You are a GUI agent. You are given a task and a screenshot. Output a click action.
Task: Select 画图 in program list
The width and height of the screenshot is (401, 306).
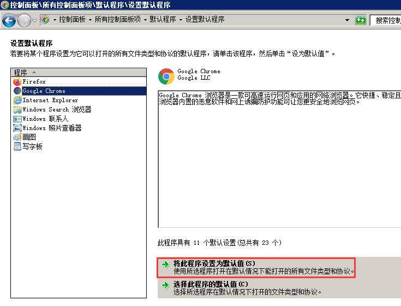(29, 137)
